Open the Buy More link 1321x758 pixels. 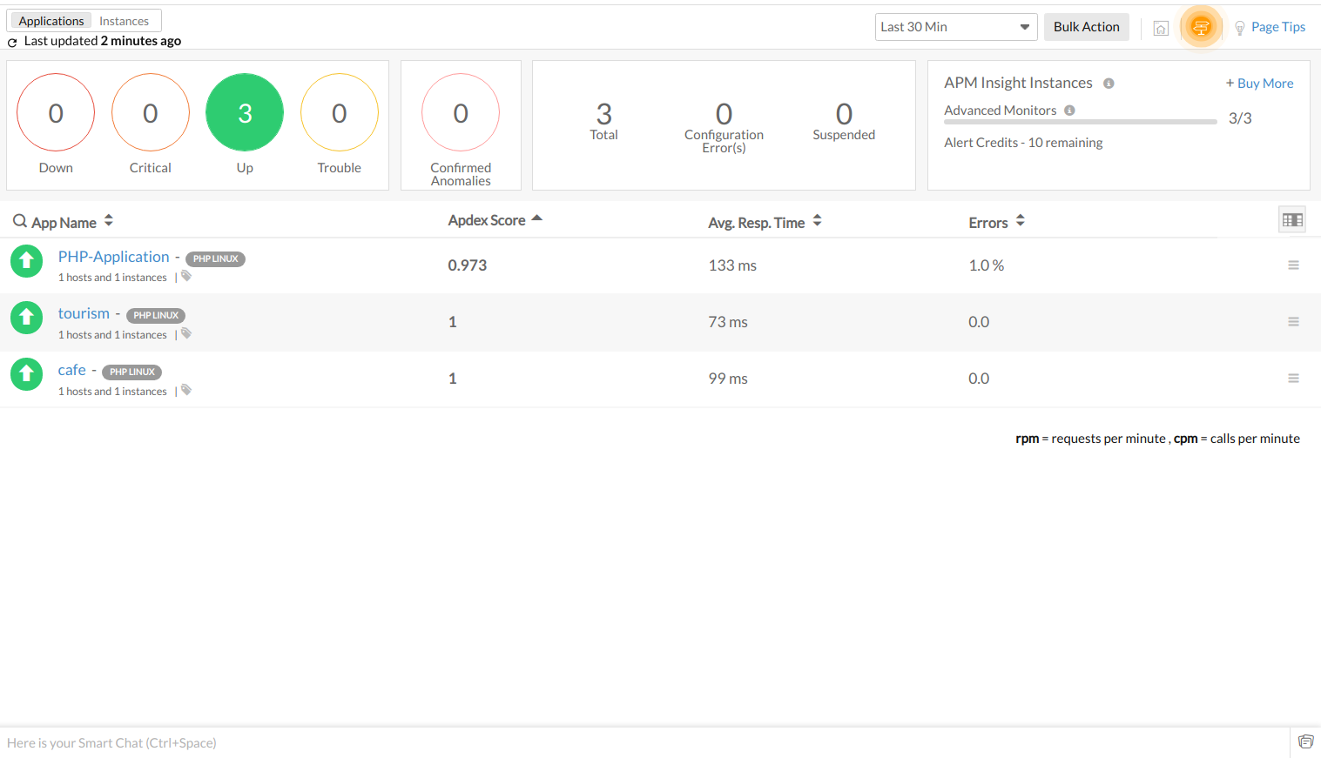(x=1259, y=83)
